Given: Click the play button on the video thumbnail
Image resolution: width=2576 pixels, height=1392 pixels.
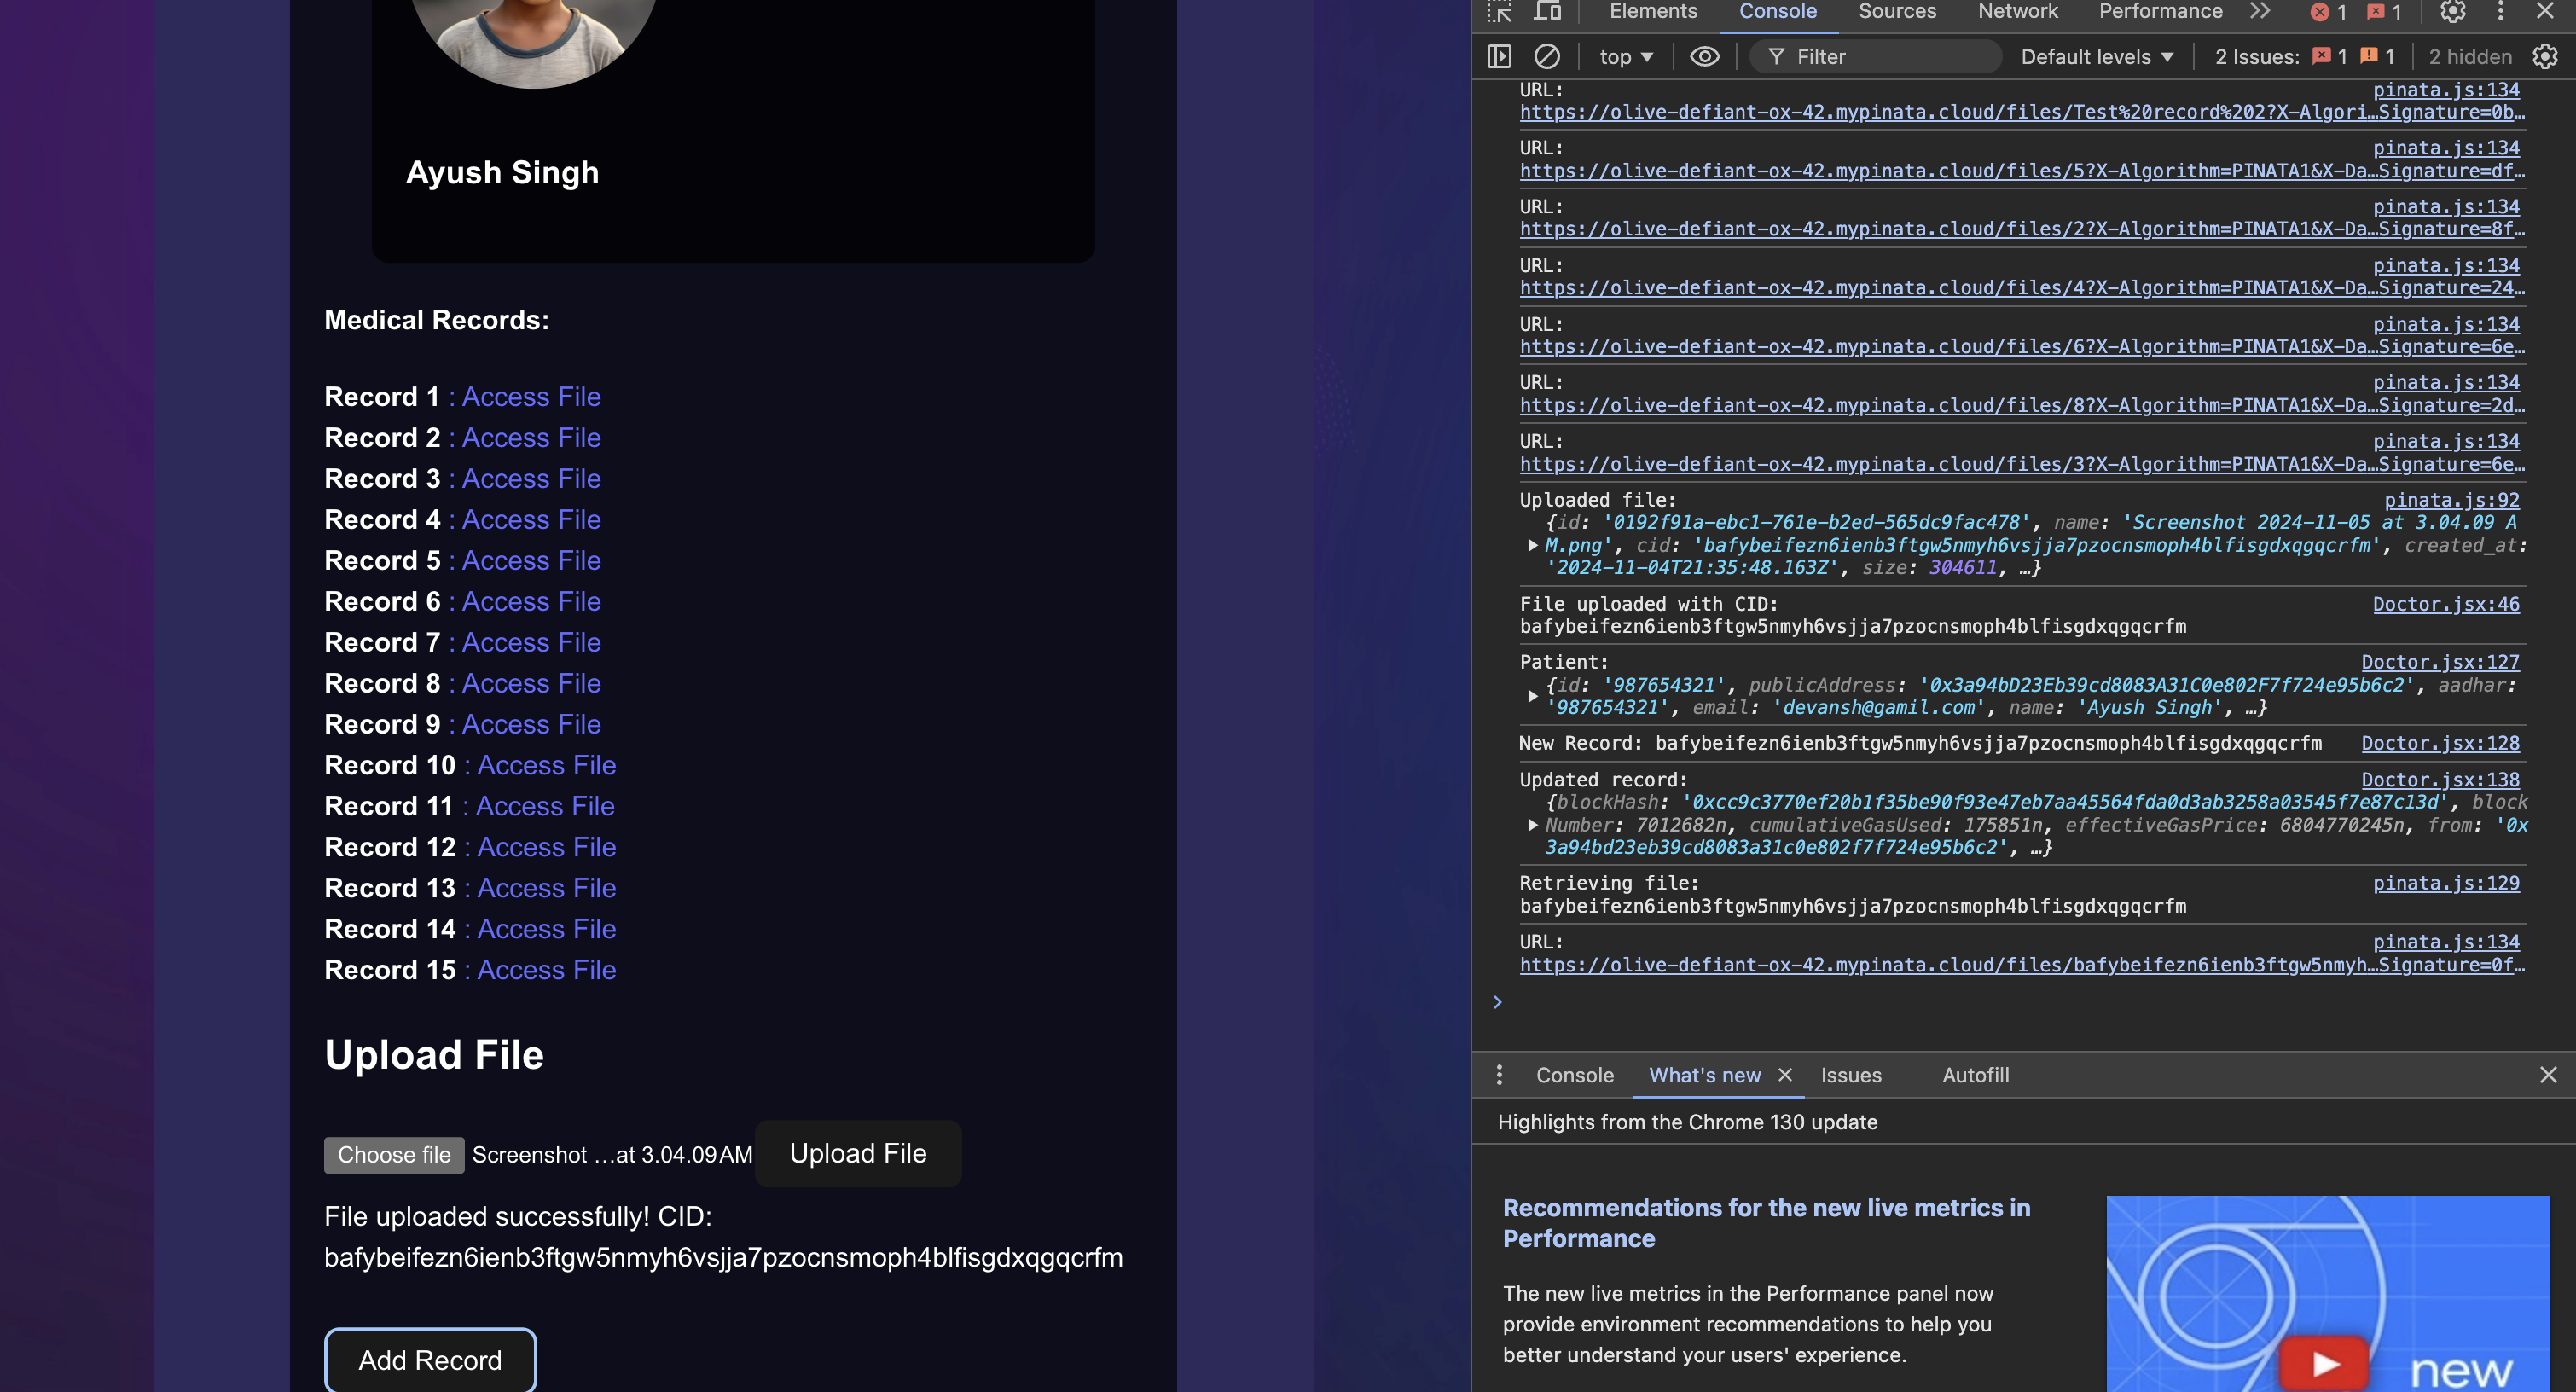Looking at the screenshot, I should coord(2324,1363).
